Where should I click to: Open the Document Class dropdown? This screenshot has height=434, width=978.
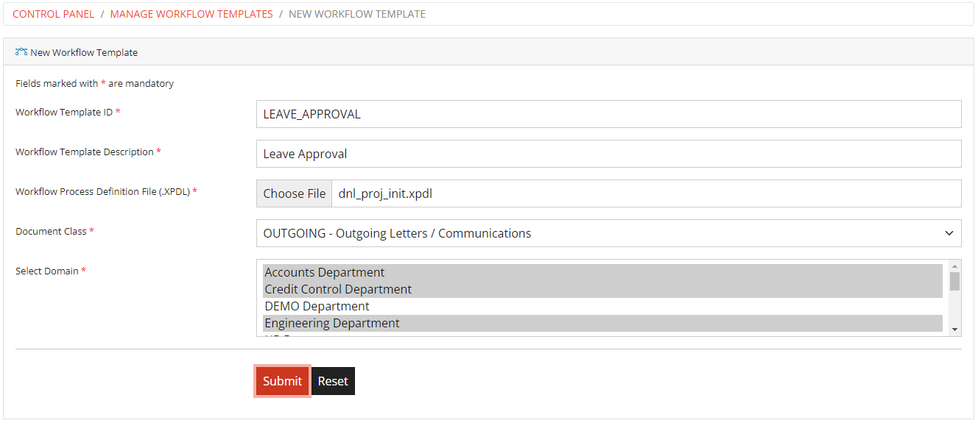pos(608,232)
